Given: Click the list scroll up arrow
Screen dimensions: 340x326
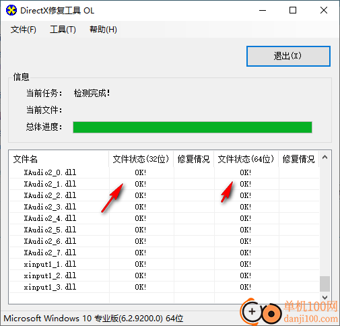Looking at the screenshot, I should pos(325,158).
